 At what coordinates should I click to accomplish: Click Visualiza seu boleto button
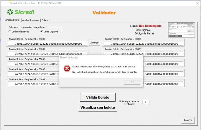98,108
